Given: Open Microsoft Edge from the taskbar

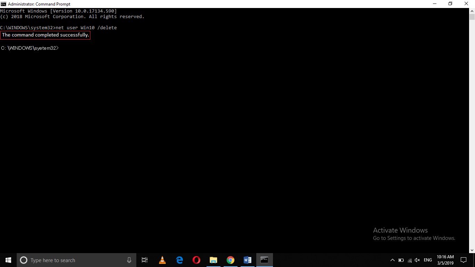Looking at the screenshot, I should pyautogui.click(x=179, y=260).
